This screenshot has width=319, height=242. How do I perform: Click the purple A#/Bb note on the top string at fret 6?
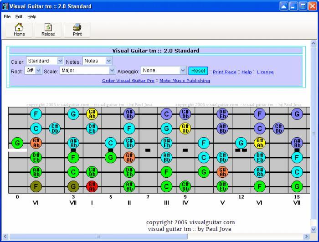click(x=129, y=114)
